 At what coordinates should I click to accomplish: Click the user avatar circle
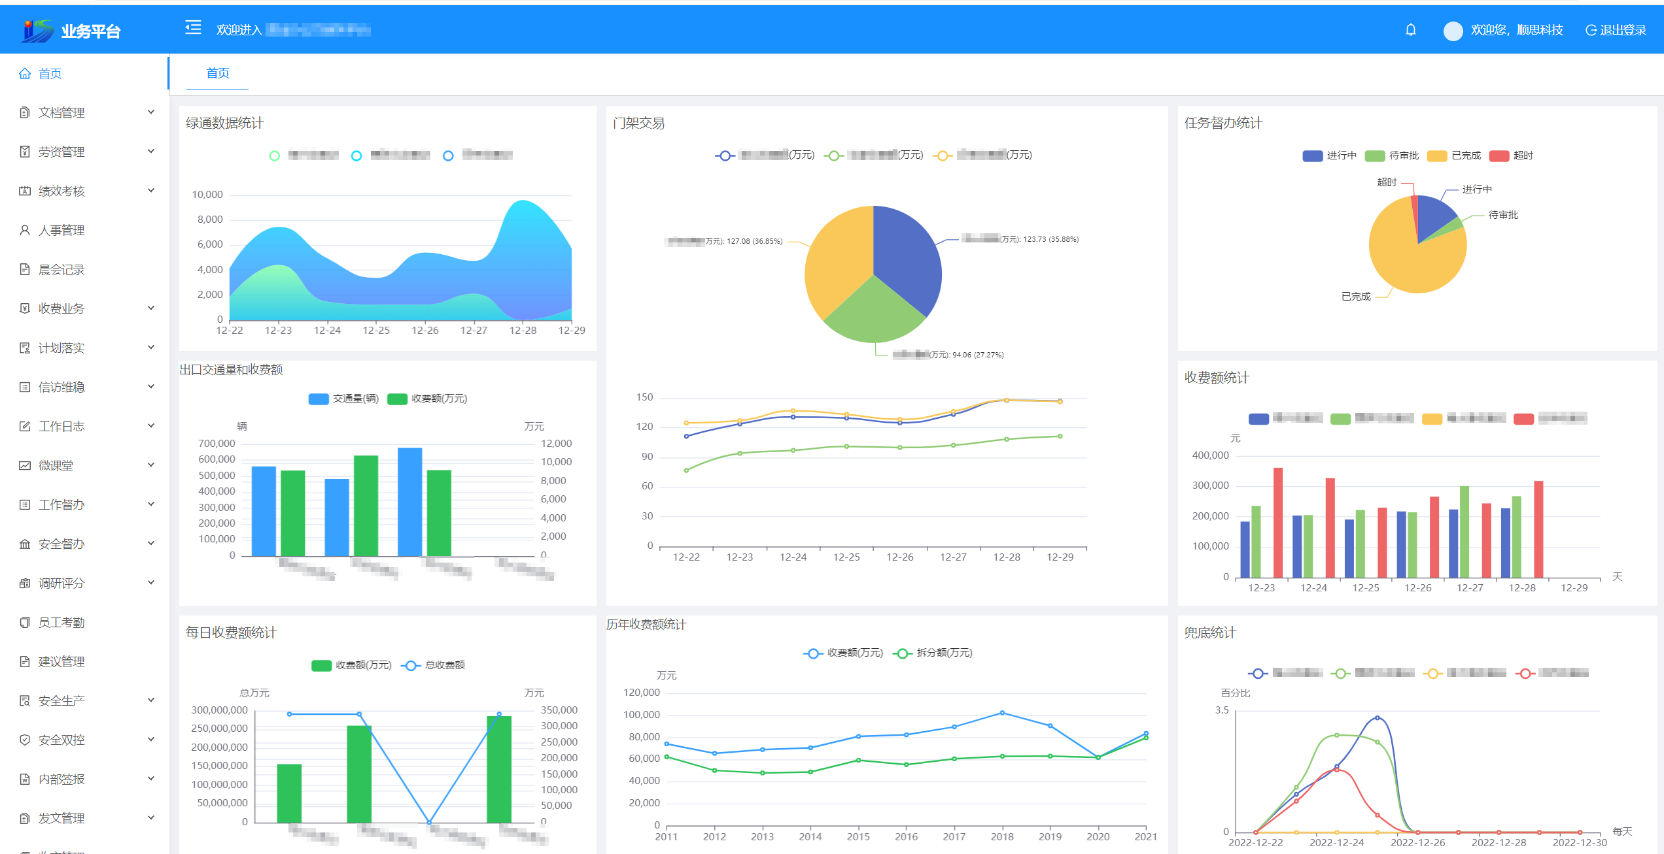pyautogui.click(x=1453, y=31)
